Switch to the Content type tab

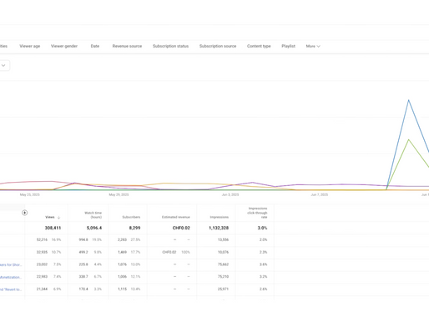click(x=259, y=46)
